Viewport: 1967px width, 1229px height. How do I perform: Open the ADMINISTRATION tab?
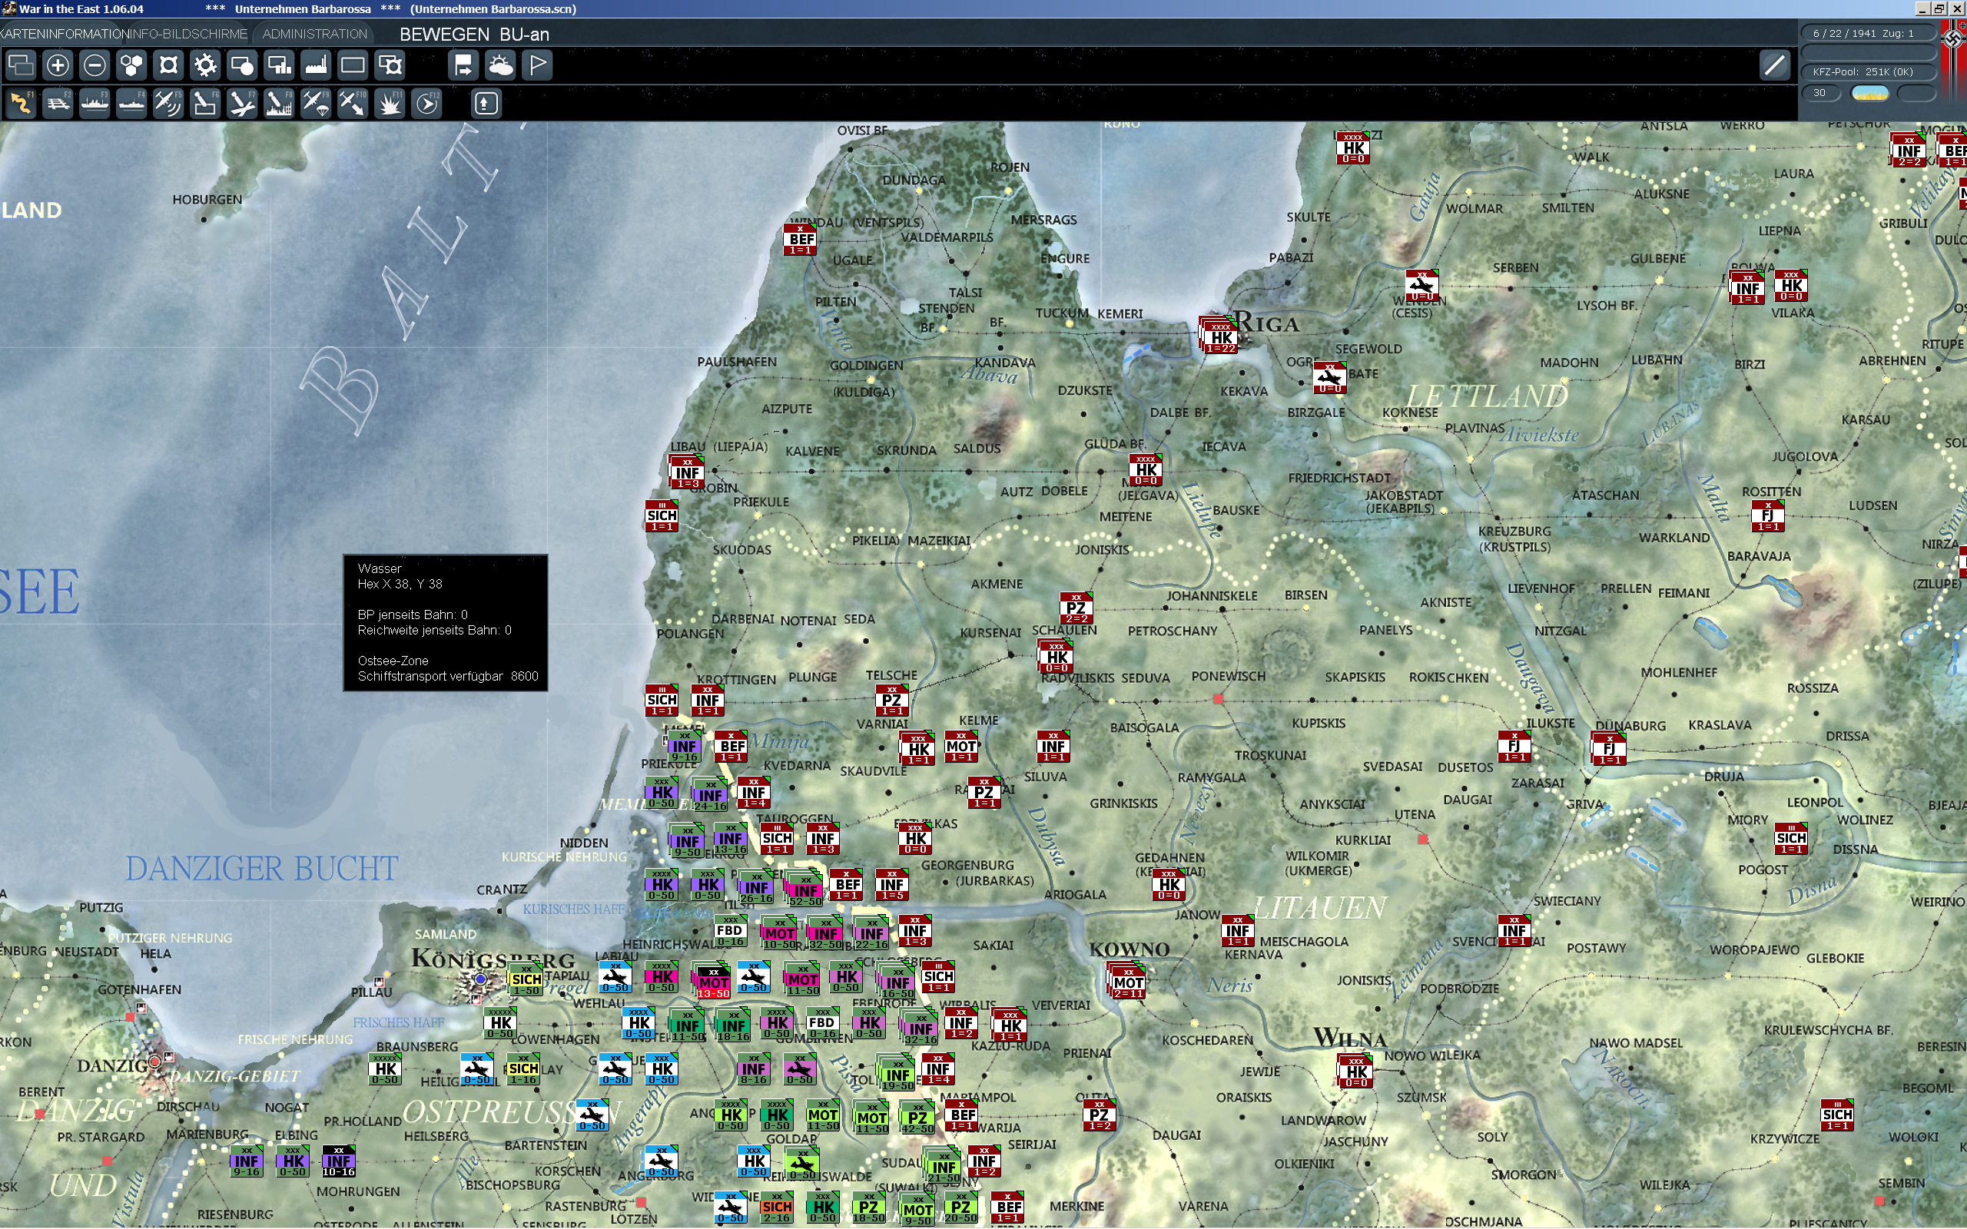point(313,34)
